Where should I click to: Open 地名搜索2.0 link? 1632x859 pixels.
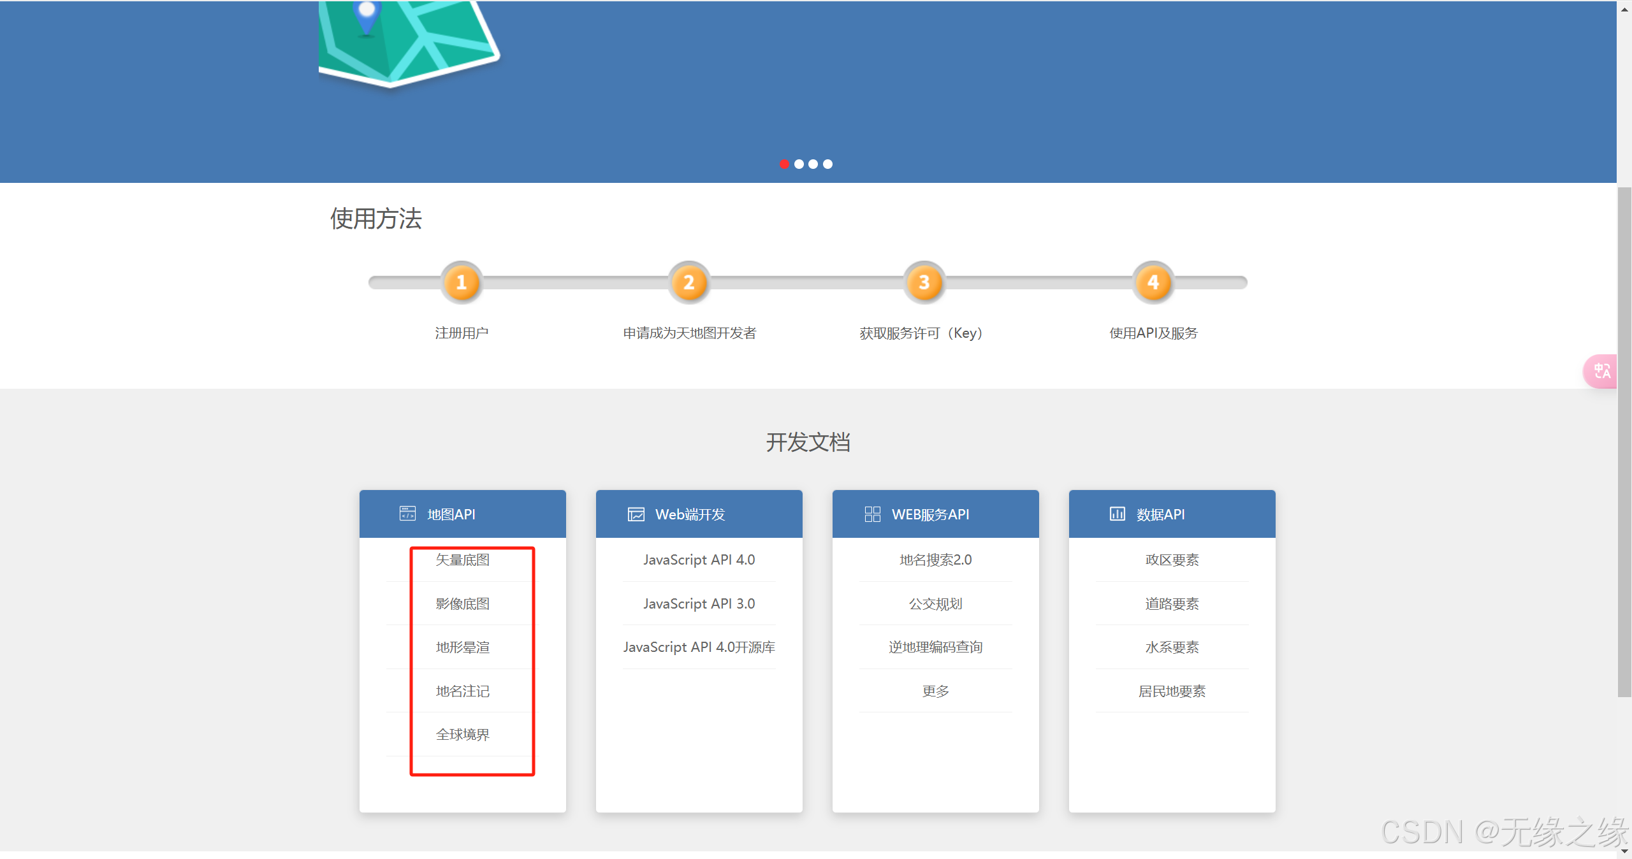coord(935,560)
